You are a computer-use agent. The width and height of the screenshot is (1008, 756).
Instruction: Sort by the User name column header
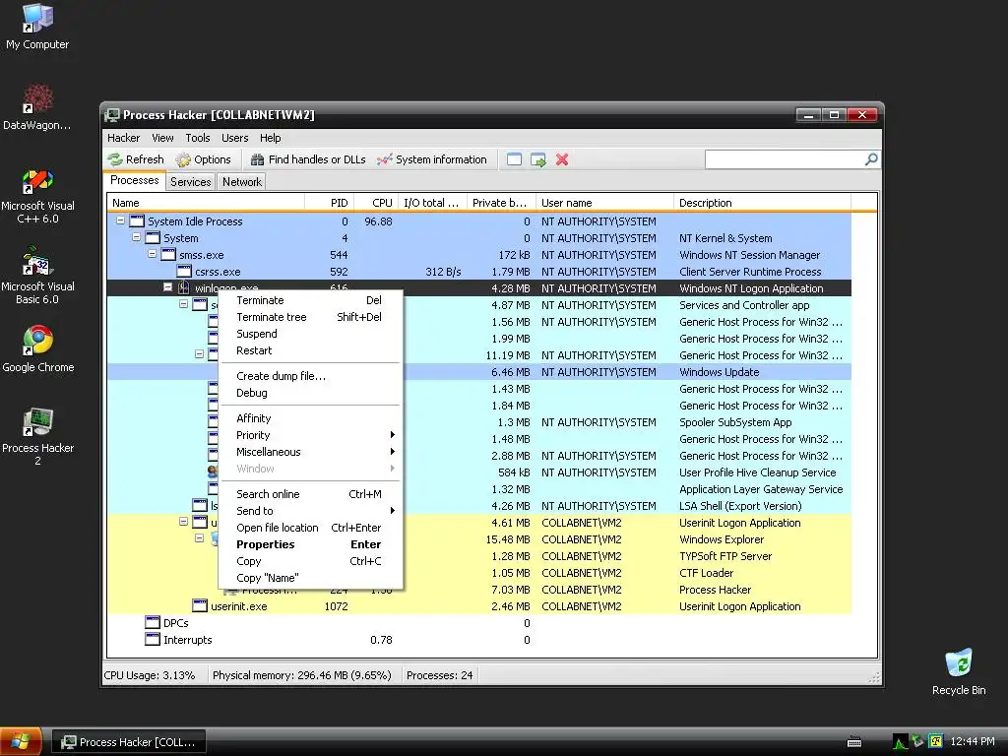click(x=604, y=203)
